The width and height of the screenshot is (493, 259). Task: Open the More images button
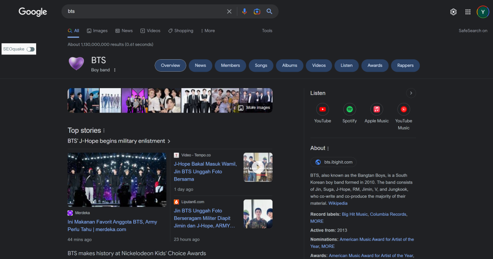tap(254, 107)
